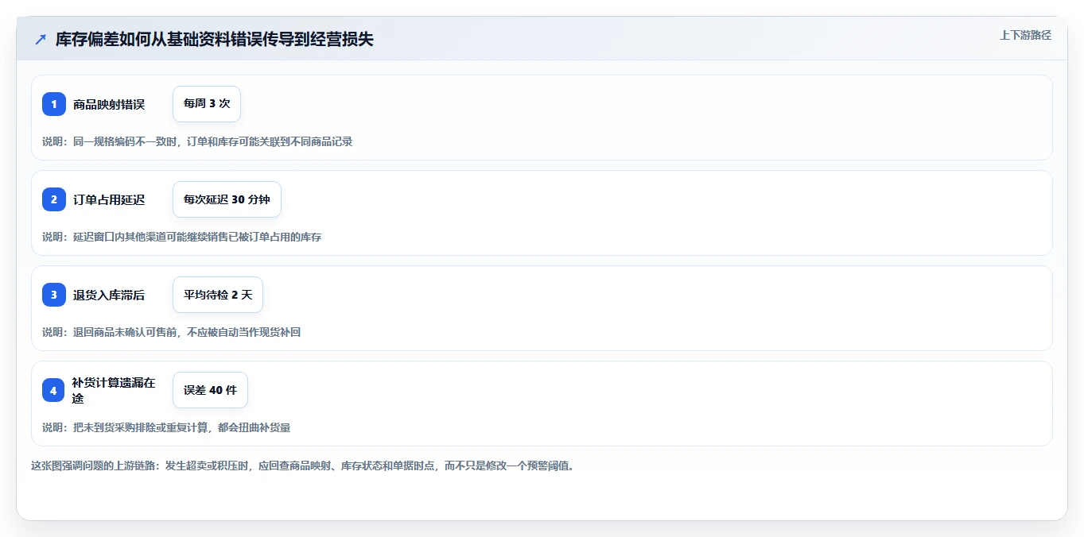The width and height of the screenshot is (1084, 537).
Task: Click the 平均待检 2 天 value chip
Action: 218,295
